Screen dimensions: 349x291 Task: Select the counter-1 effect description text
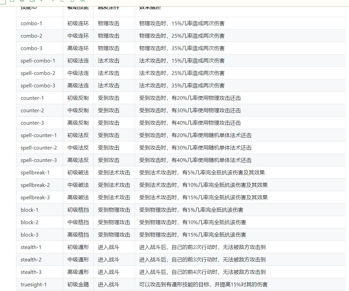(x=190, y=98)
